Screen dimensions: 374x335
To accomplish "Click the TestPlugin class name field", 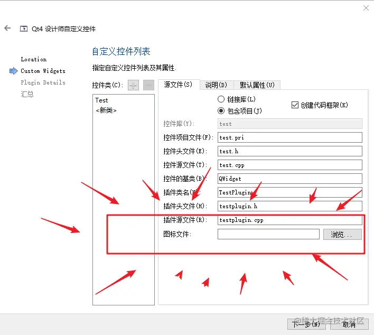I will tap(290, 192).
